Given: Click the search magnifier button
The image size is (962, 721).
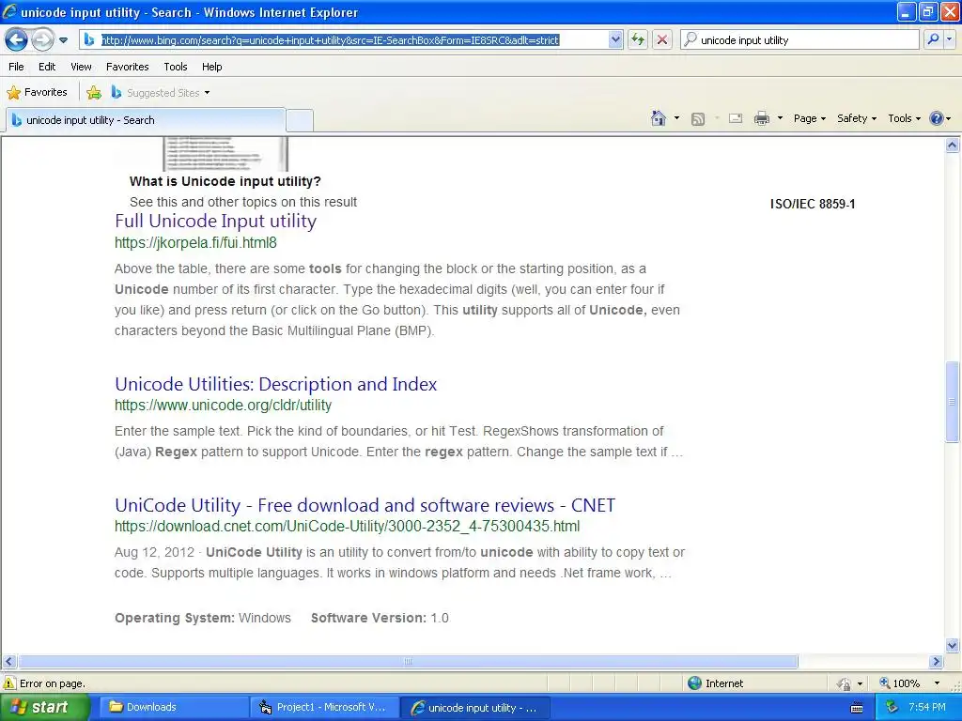Looking at the screenshot, I should pos(933,39).
